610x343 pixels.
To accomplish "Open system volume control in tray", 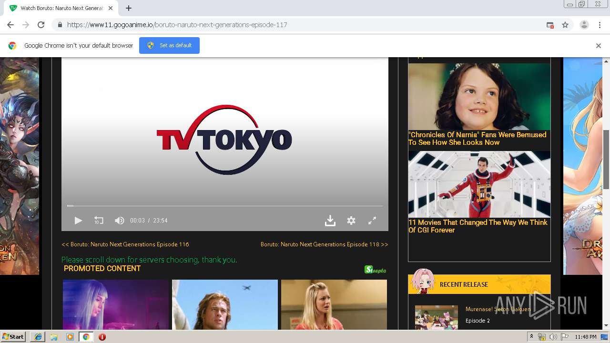I will click(x=553, y=337).
